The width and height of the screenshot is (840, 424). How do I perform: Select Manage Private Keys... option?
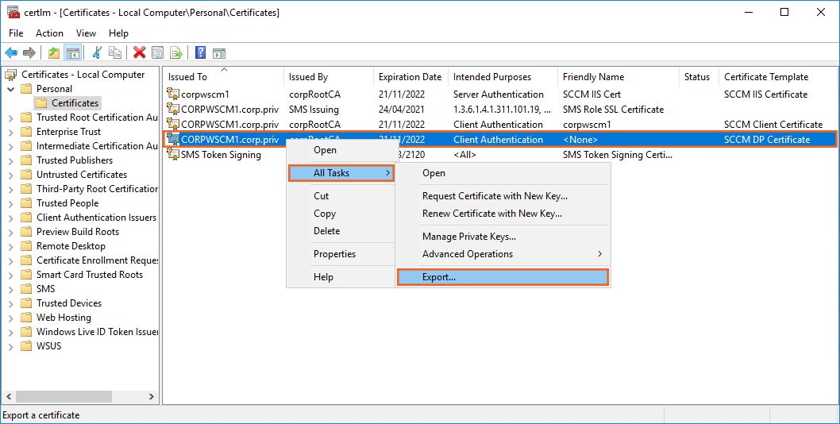tap(468, 237)
